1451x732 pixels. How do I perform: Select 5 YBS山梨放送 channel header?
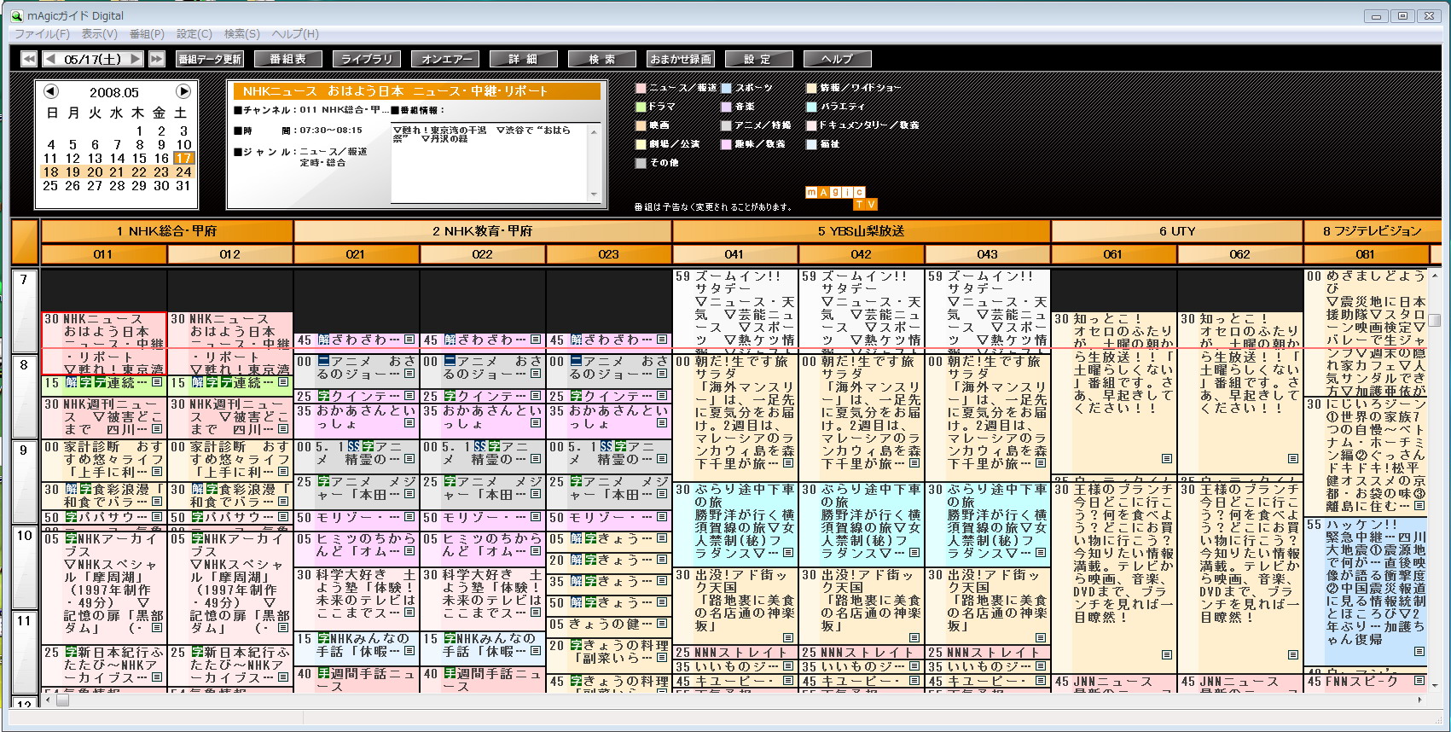pos(862,231)
